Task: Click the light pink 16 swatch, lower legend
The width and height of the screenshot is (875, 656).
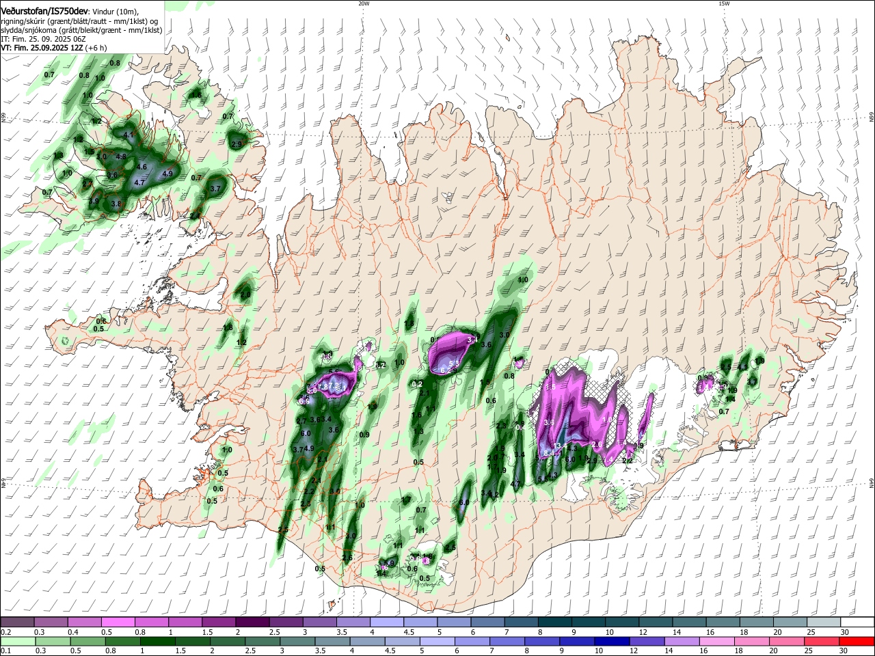Action: pyautogui.click(x=716, y=642)
